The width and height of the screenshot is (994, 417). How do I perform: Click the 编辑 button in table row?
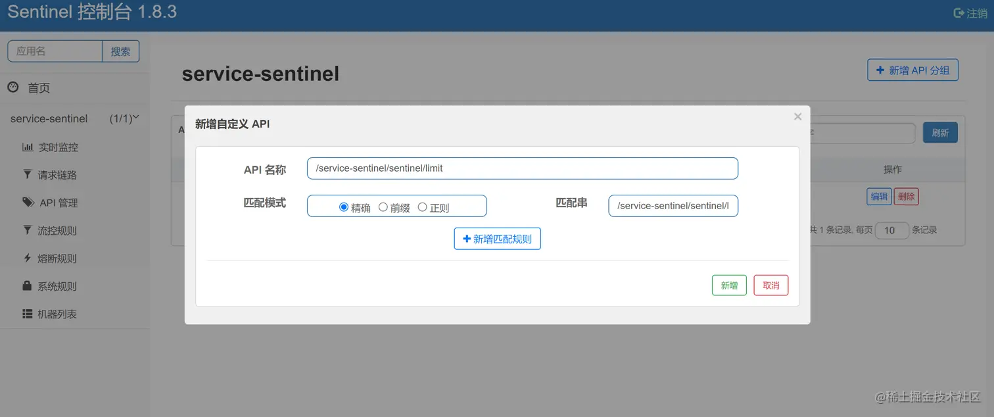click(879, 196)
